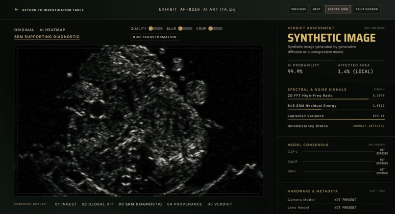The width and height of the screenshot is (395, 214).
Task: Click Export JSON button
Action: point(338,9)
